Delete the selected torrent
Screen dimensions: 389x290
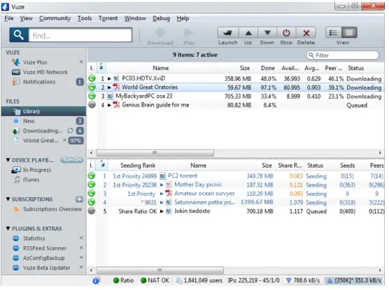tap(306, 33)
